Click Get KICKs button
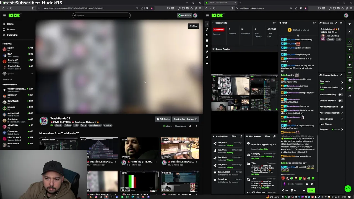The height and width of the screenshot is (199, 354). click(x=184, y=15)
